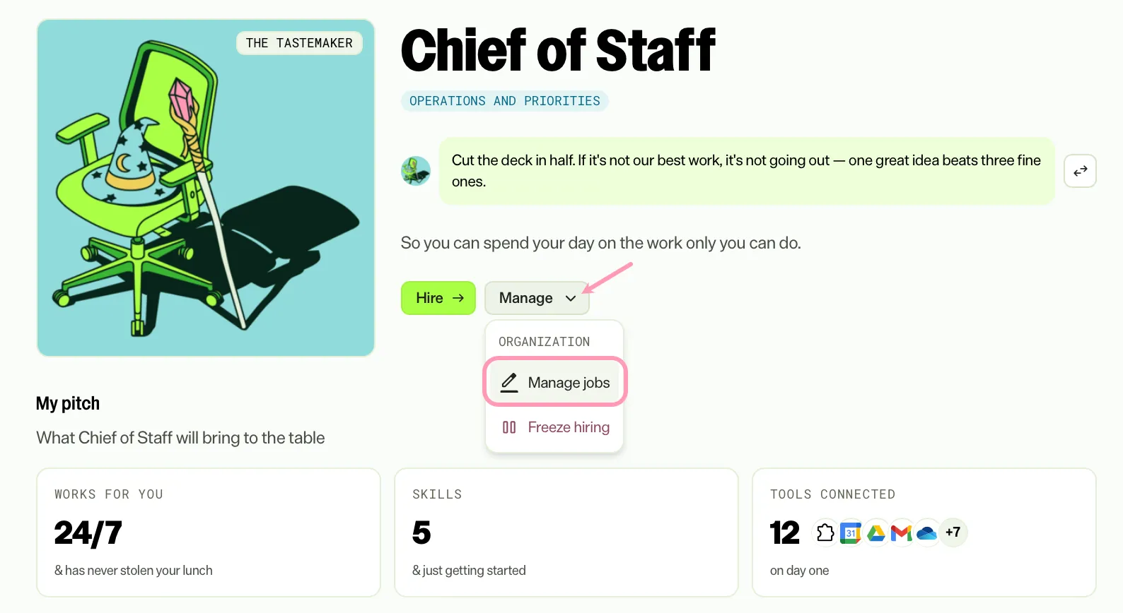Hire the Chief of Staff
1123x613 pixels.
coord(438,298)
